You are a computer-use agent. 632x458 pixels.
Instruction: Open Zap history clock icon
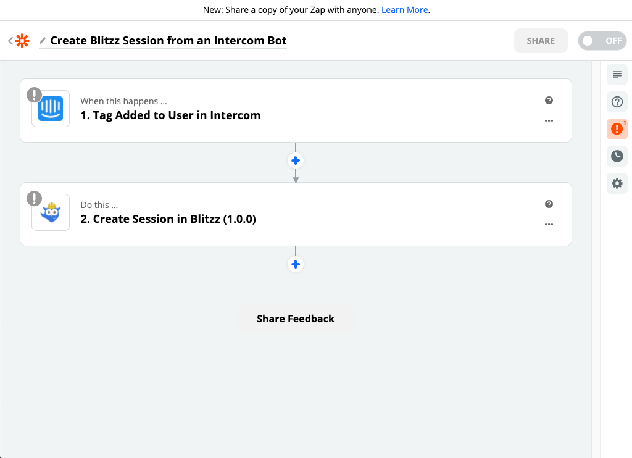tap(617, 156)
